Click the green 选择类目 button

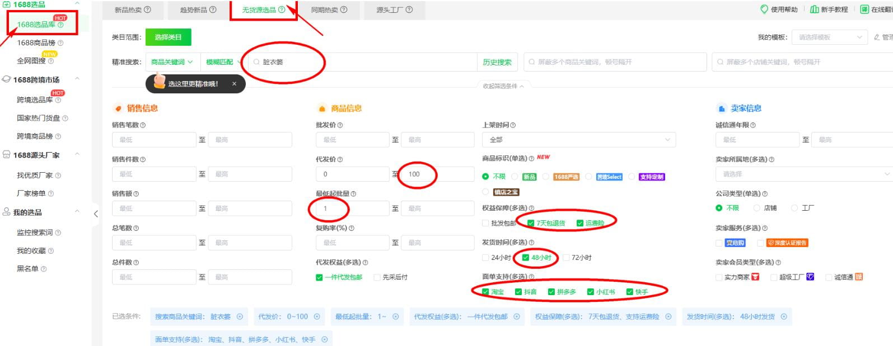pos(168,37)
